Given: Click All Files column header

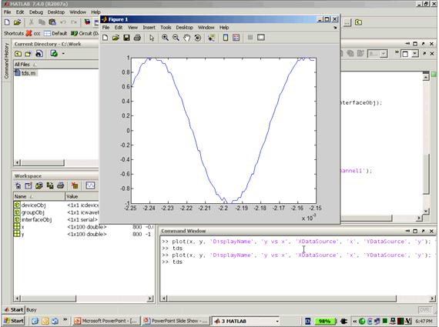Looking at the screenshot, I should (56, 65).
